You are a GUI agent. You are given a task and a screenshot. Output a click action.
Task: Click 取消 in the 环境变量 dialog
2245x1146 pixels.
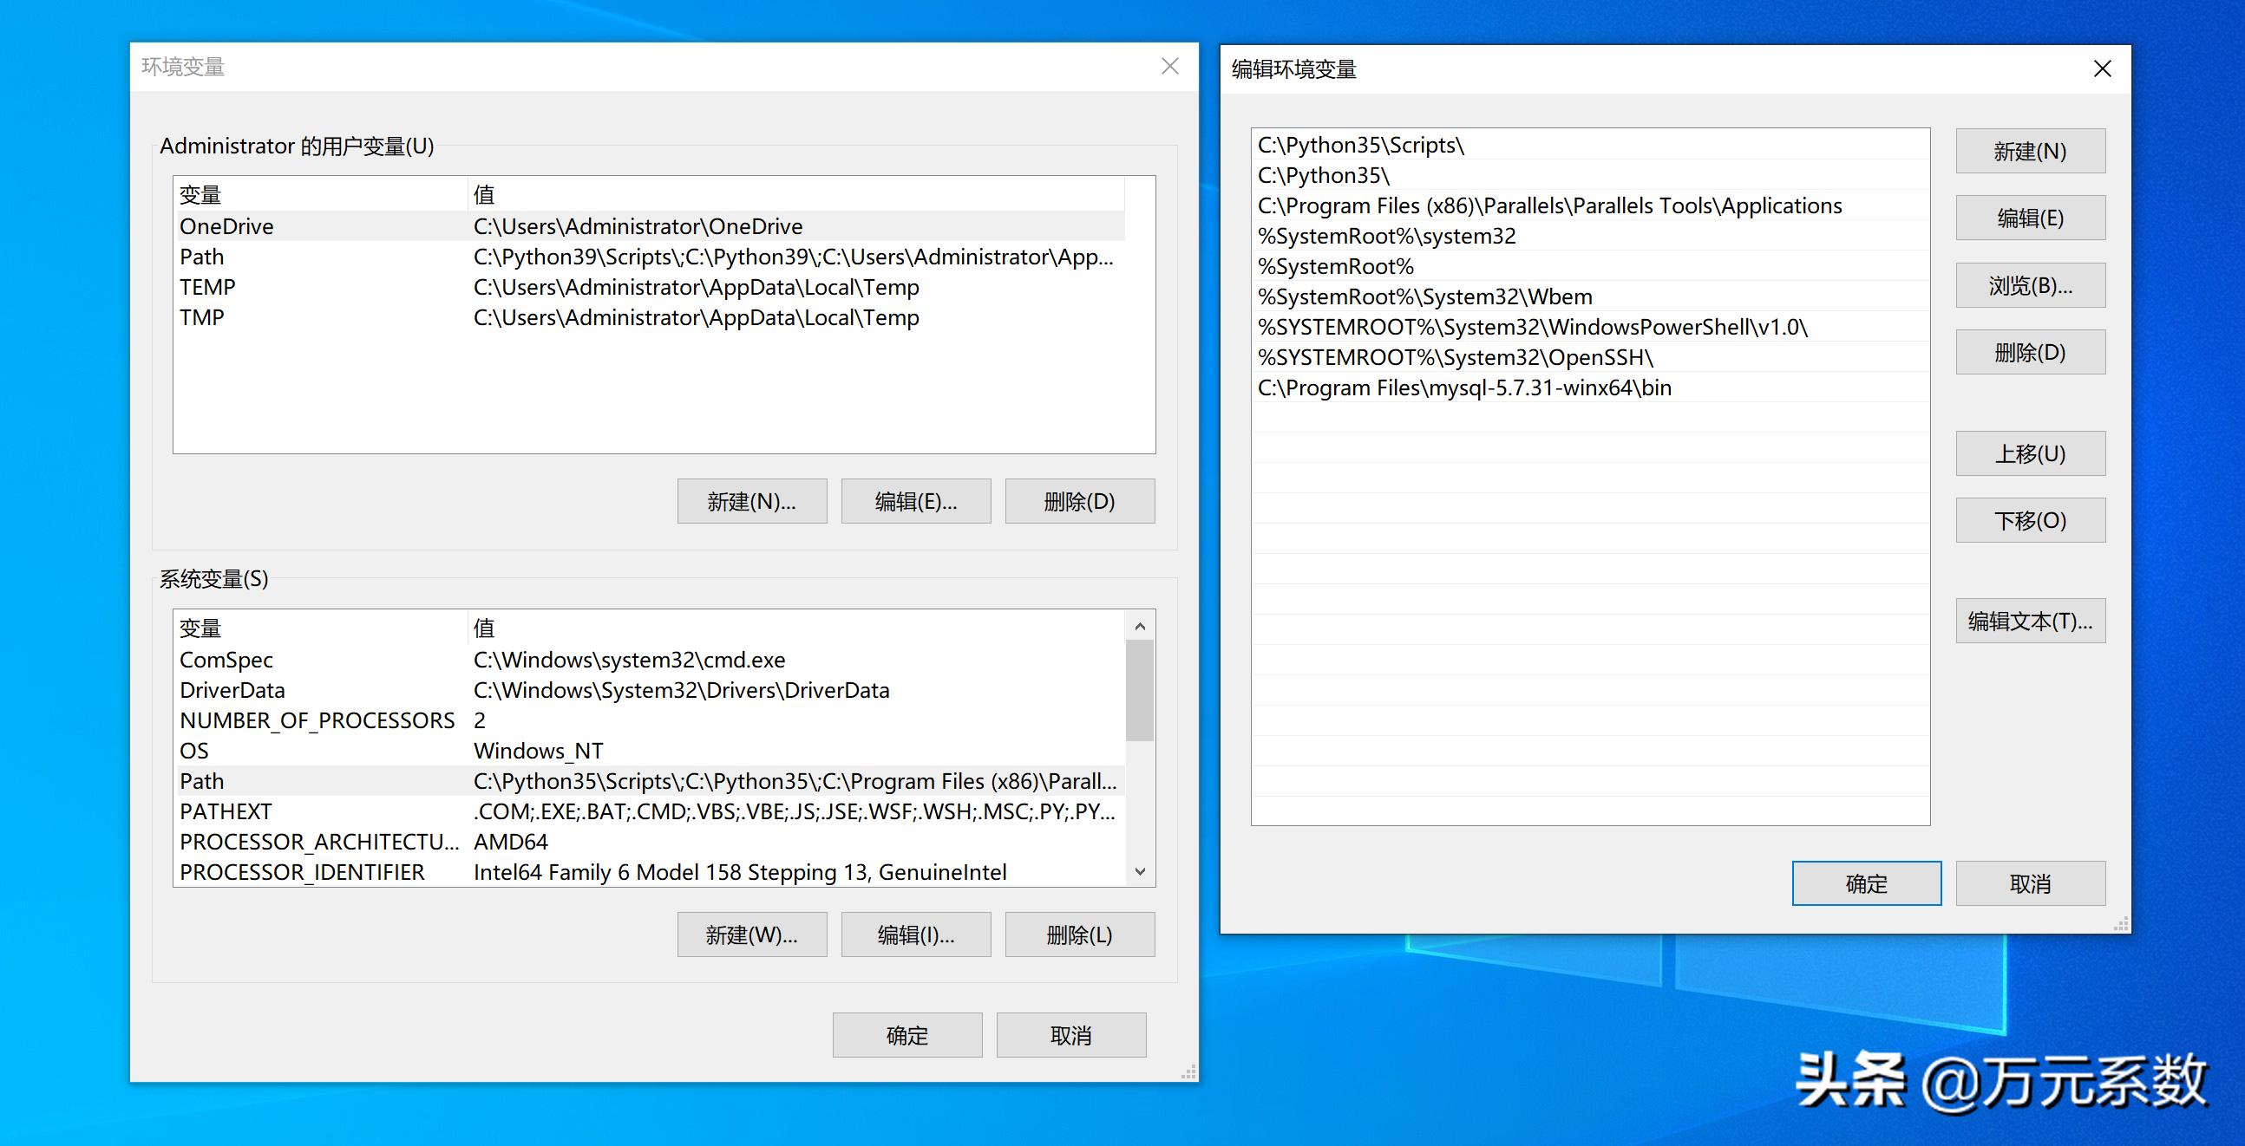coord(1070,1034)
